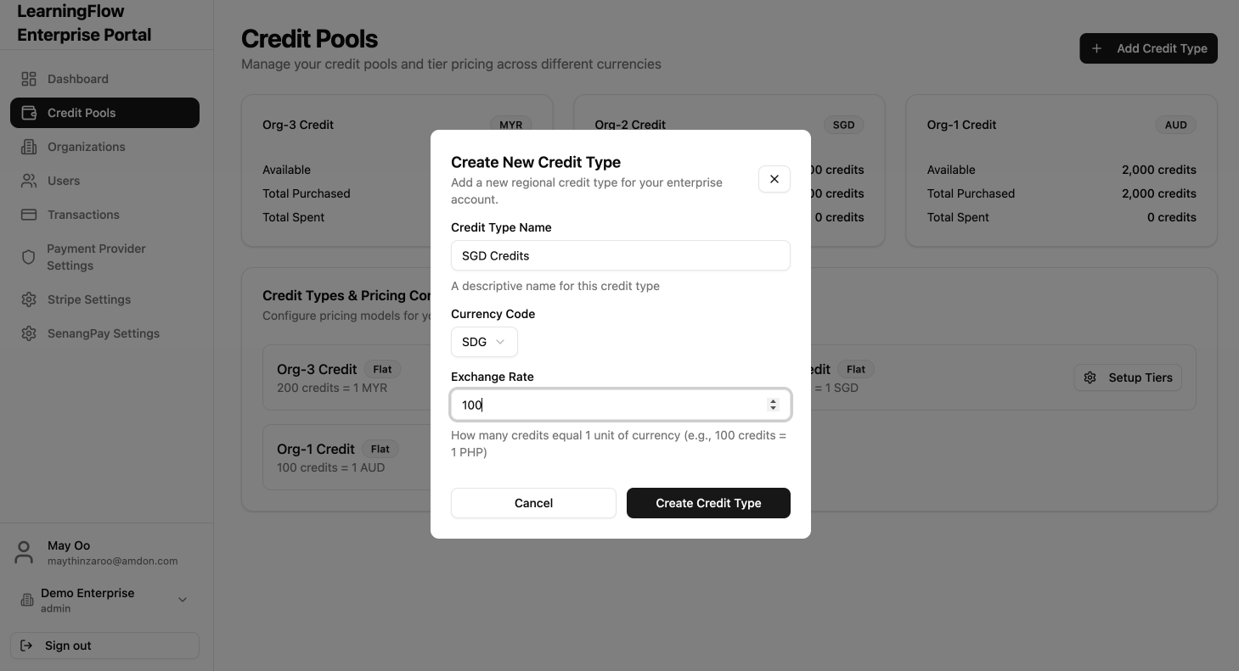Cancel the Create New Credit Type dialog
Viewport: 1239px width, 671px height.
pos(533,503)
